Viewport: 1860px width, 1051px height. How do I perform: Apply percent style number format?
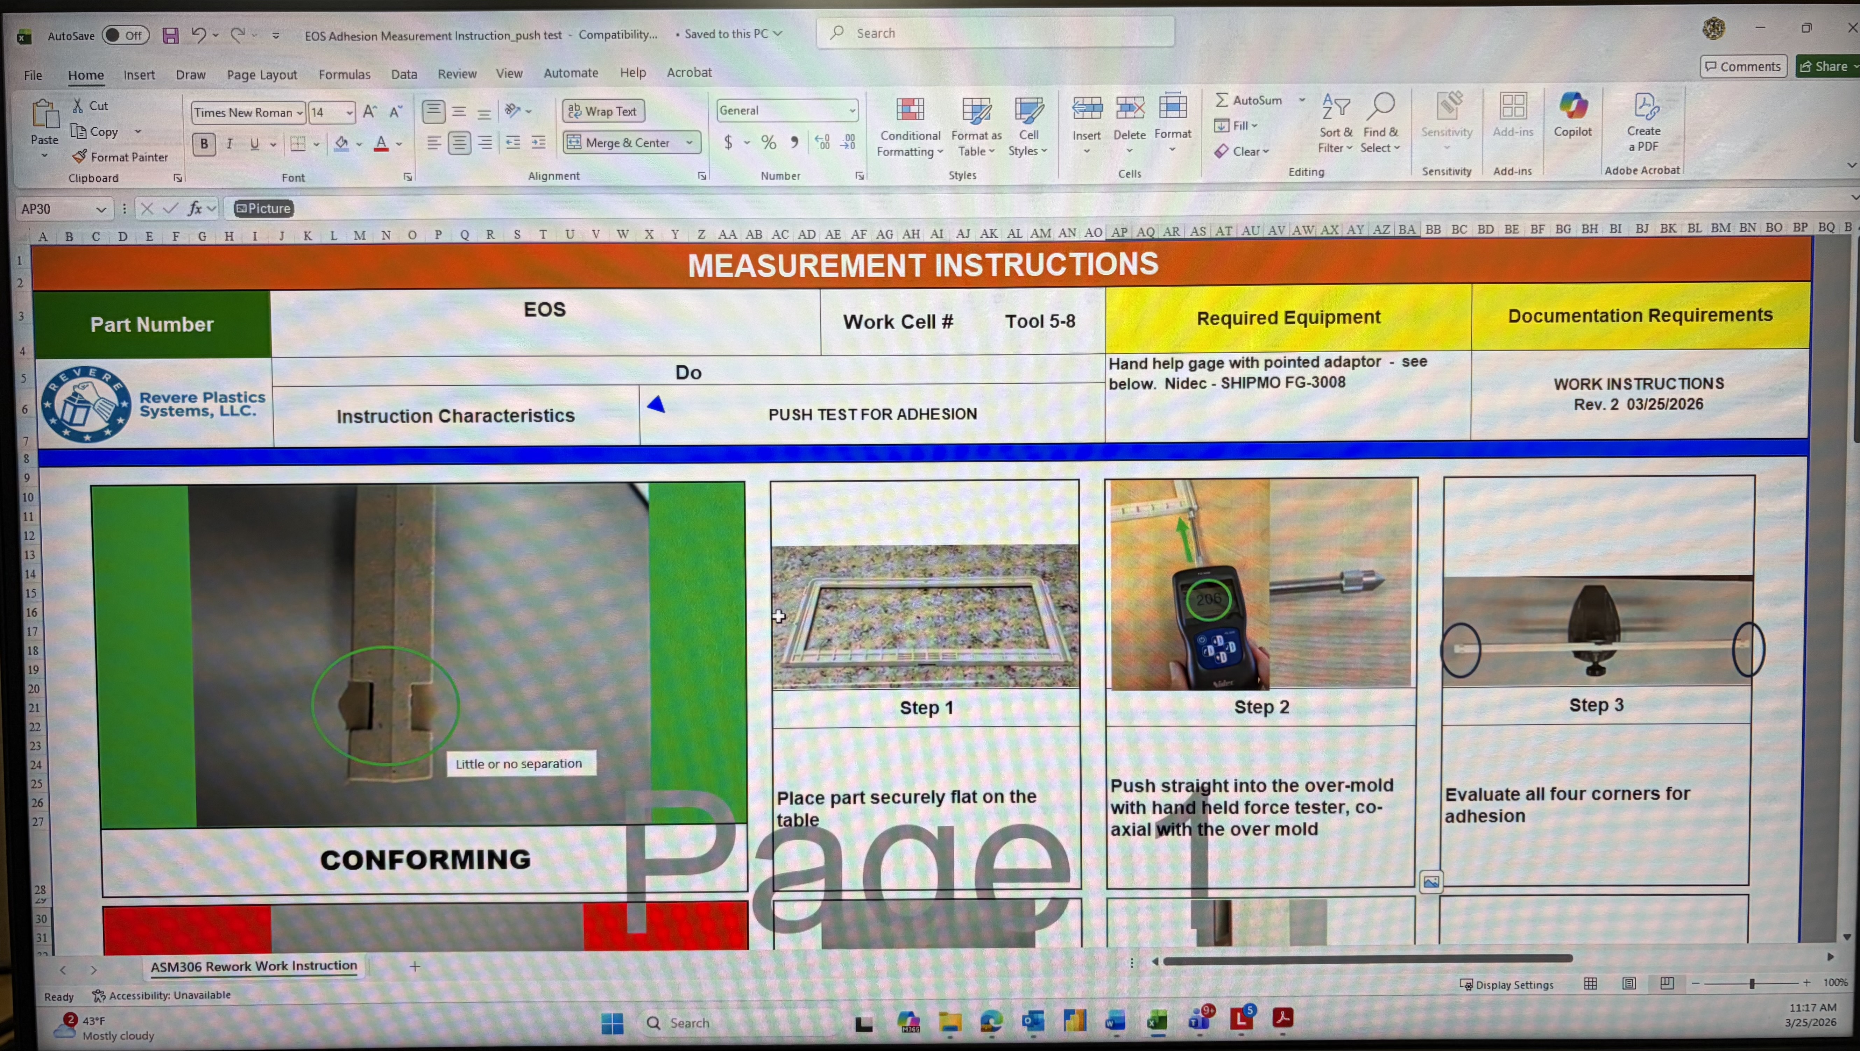(769, 143)
